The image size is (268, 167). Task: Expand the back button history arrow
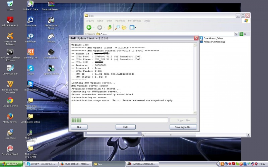[x=94, y=27]
